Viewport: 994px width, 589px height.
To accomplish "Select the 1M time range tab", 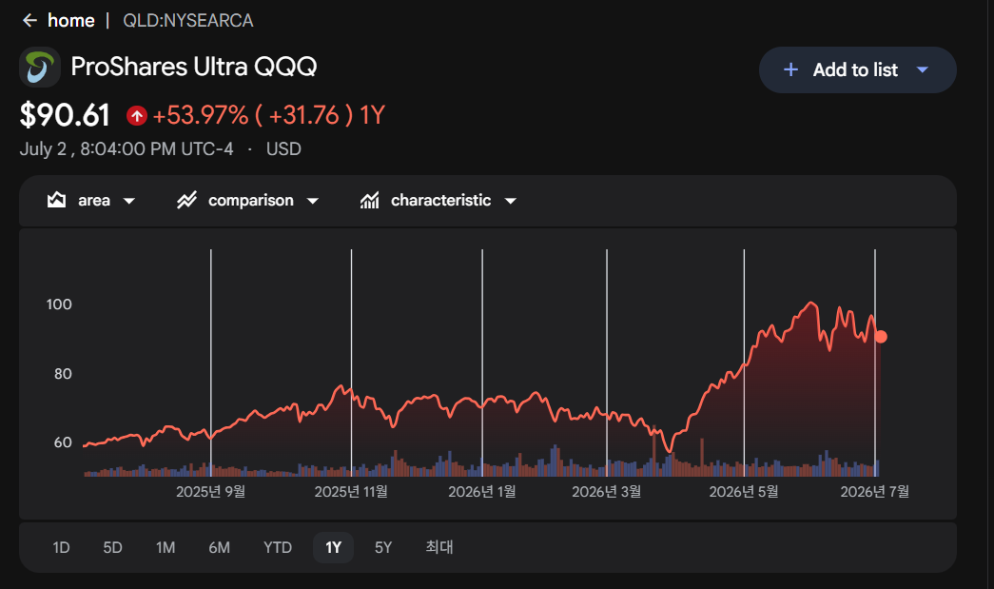I will (166, 547).
